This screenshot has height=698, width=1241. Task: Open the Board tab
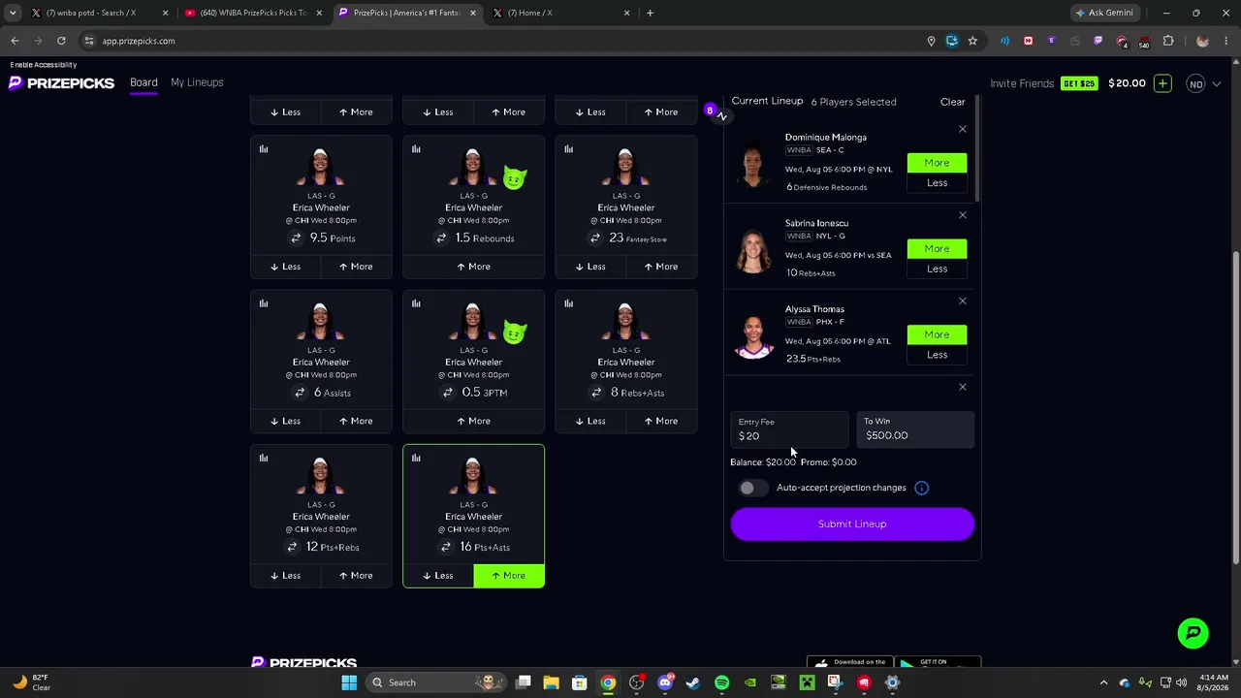coord(143,82)
